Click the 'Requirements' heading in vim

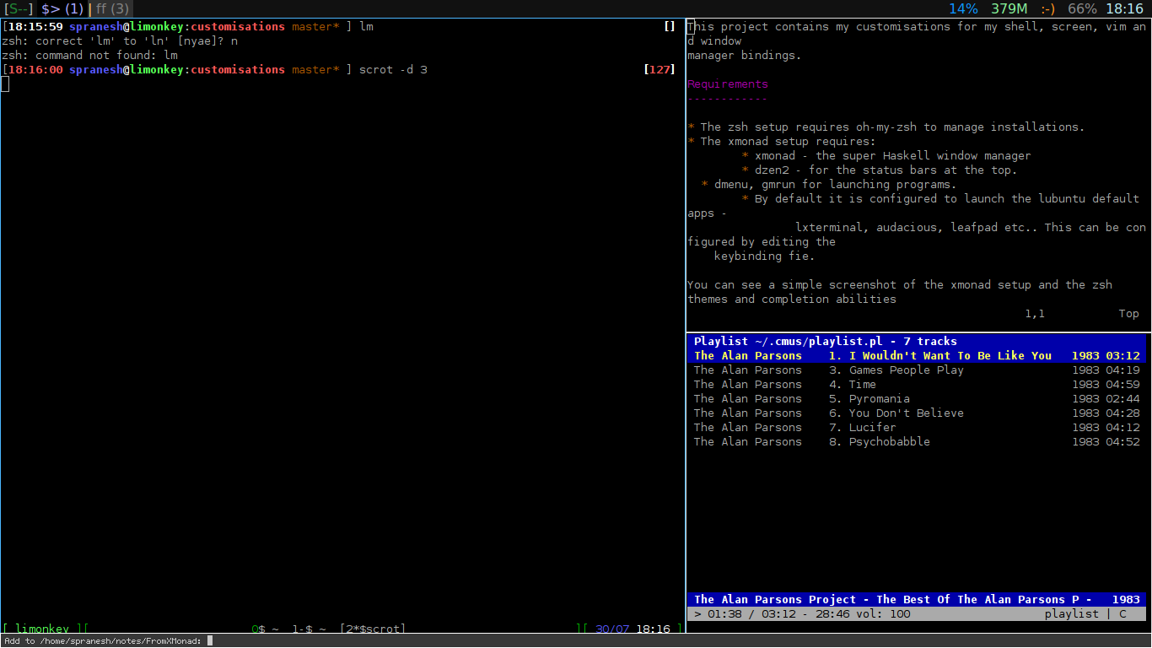pos(728,84)
